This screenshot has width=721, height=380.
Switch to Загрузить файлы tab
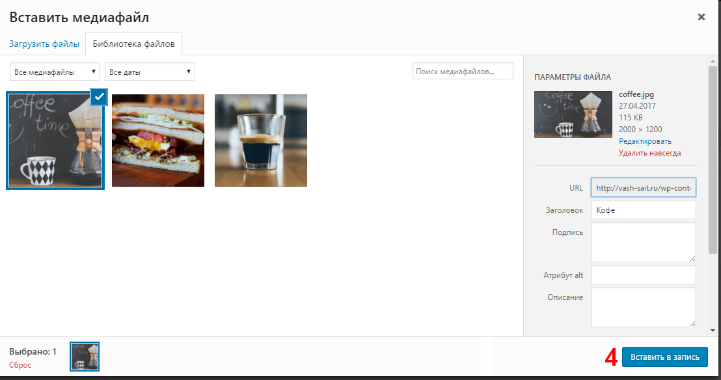coord(44,44)
